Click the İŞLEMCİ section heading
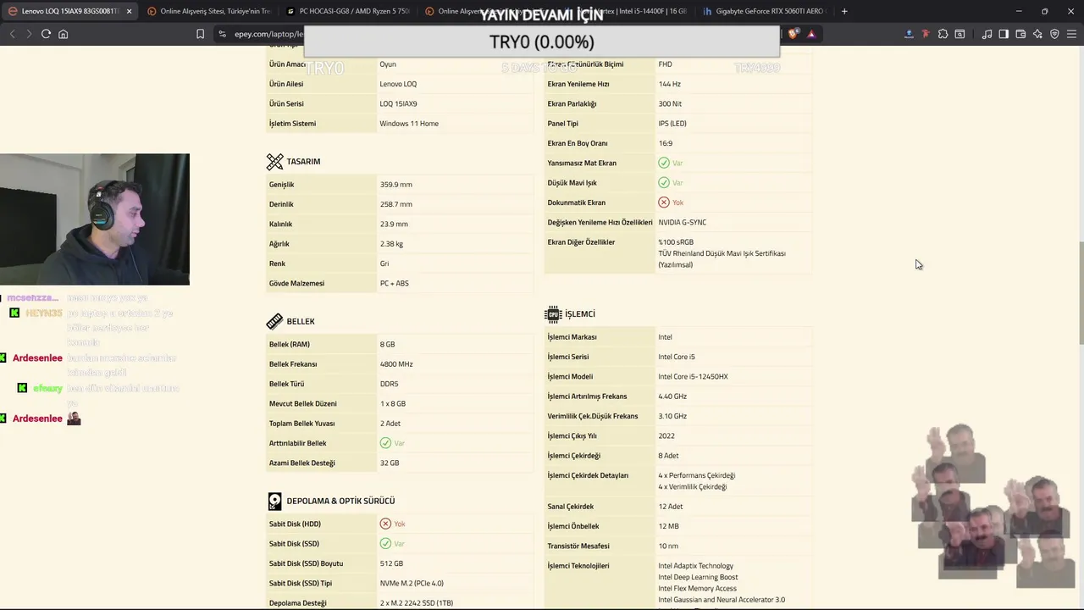 [580, 314]
